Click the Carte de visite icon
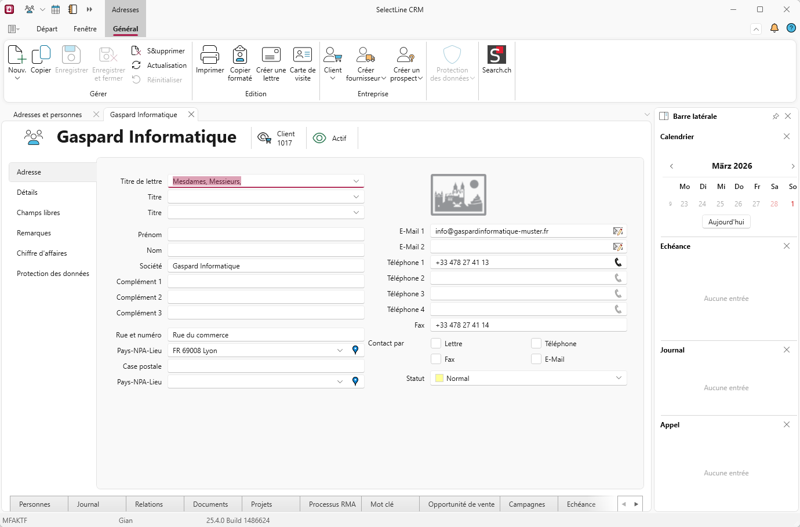The image size is (800, 527). pos(303,55)
